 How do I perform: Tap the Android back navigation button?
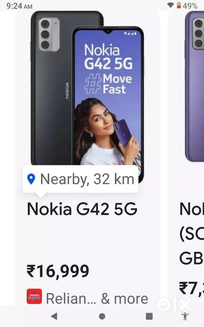pos(54,316)
